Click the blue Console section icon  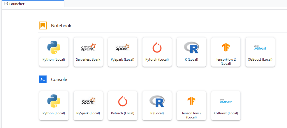pyautogui.click(x=43, y=79)
